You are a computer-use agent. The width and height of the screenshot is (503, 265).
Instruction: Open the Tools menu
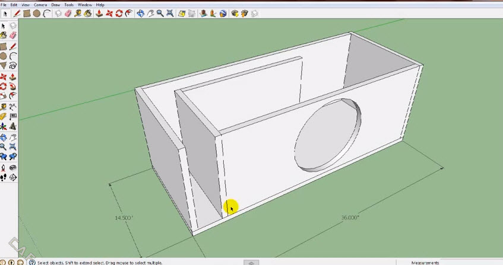coord(69,5)
